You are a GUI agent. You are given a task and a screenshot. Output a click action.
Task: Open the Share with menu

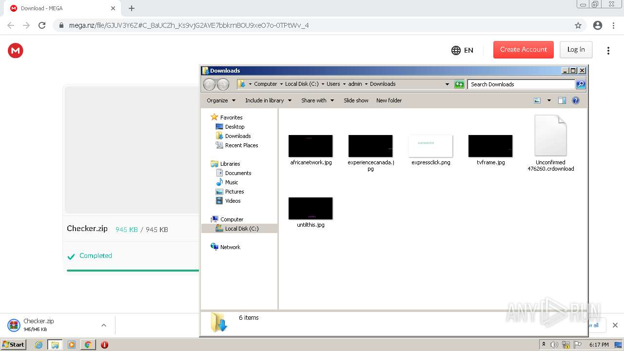317,100
